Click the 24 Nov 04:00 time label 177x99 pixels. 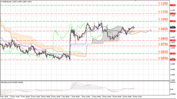click(45, 97)
